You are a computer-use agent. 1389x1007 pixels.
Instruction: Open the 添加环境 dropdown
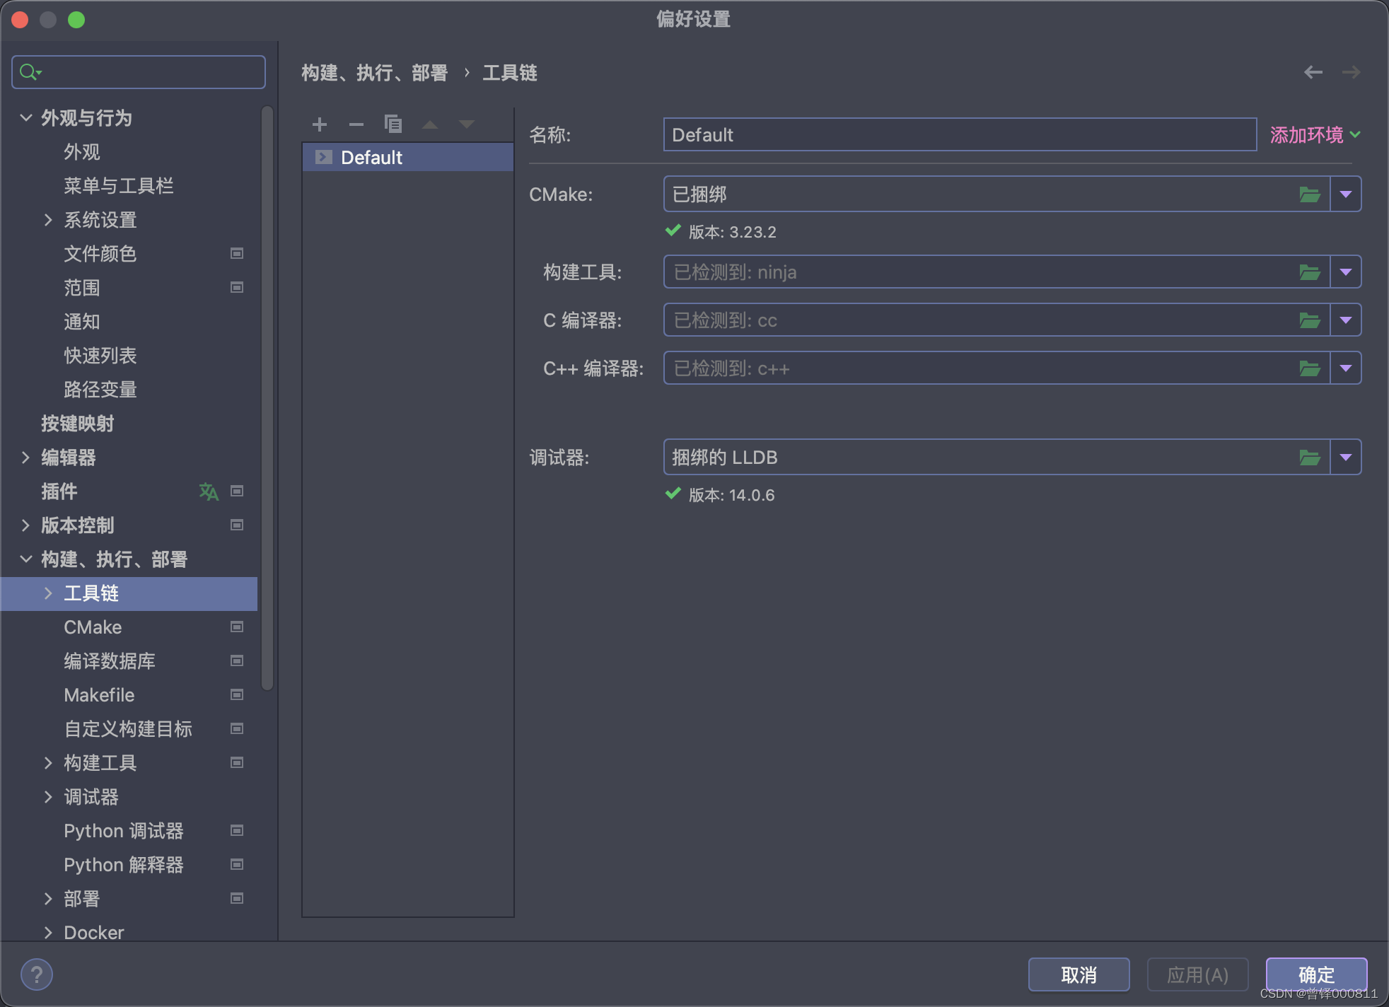click(1312, 134)
